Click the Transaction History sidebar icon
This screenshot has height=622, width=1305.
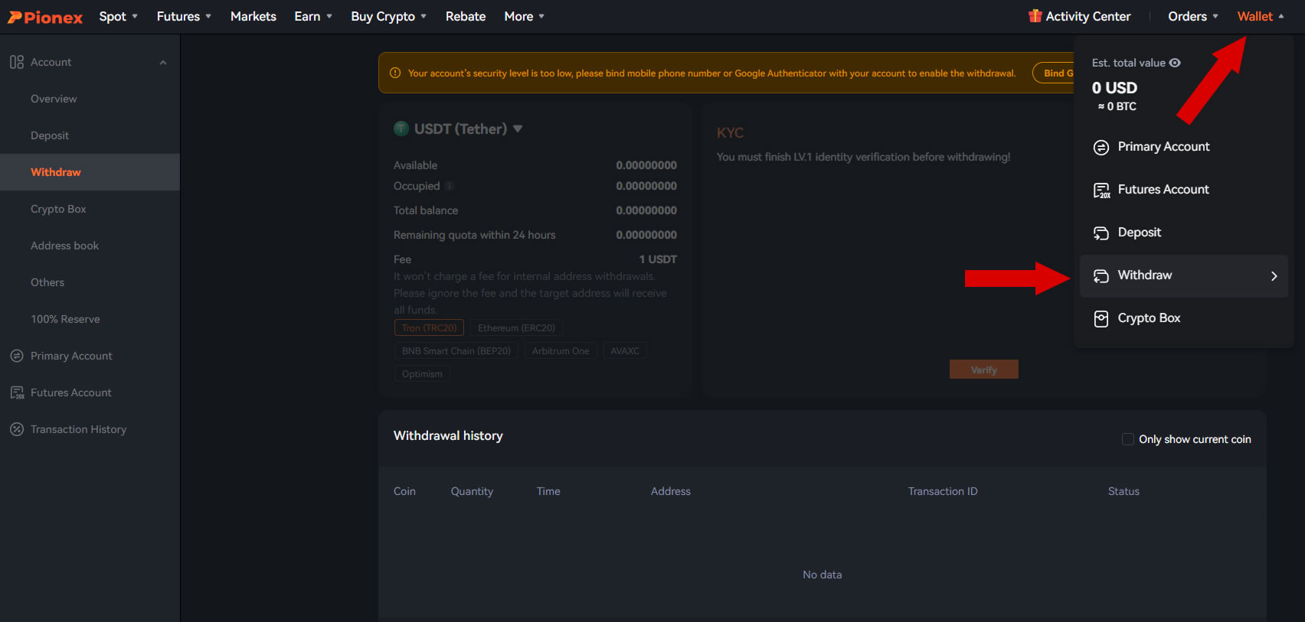click(x=17, y=429)
